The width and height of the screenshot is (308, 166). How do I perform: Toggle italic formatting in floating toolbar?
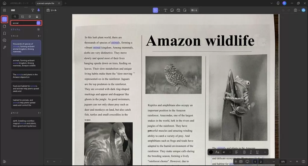tap(251, 152)
